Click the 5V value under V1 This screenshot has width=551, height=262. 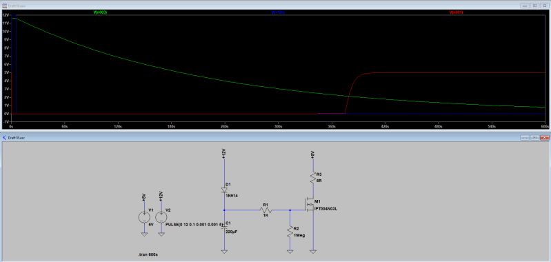click(x=151, y=223)
